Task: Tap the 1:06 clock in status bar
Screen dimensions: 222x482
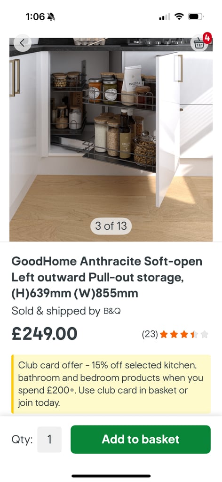Action: [35, 16]
